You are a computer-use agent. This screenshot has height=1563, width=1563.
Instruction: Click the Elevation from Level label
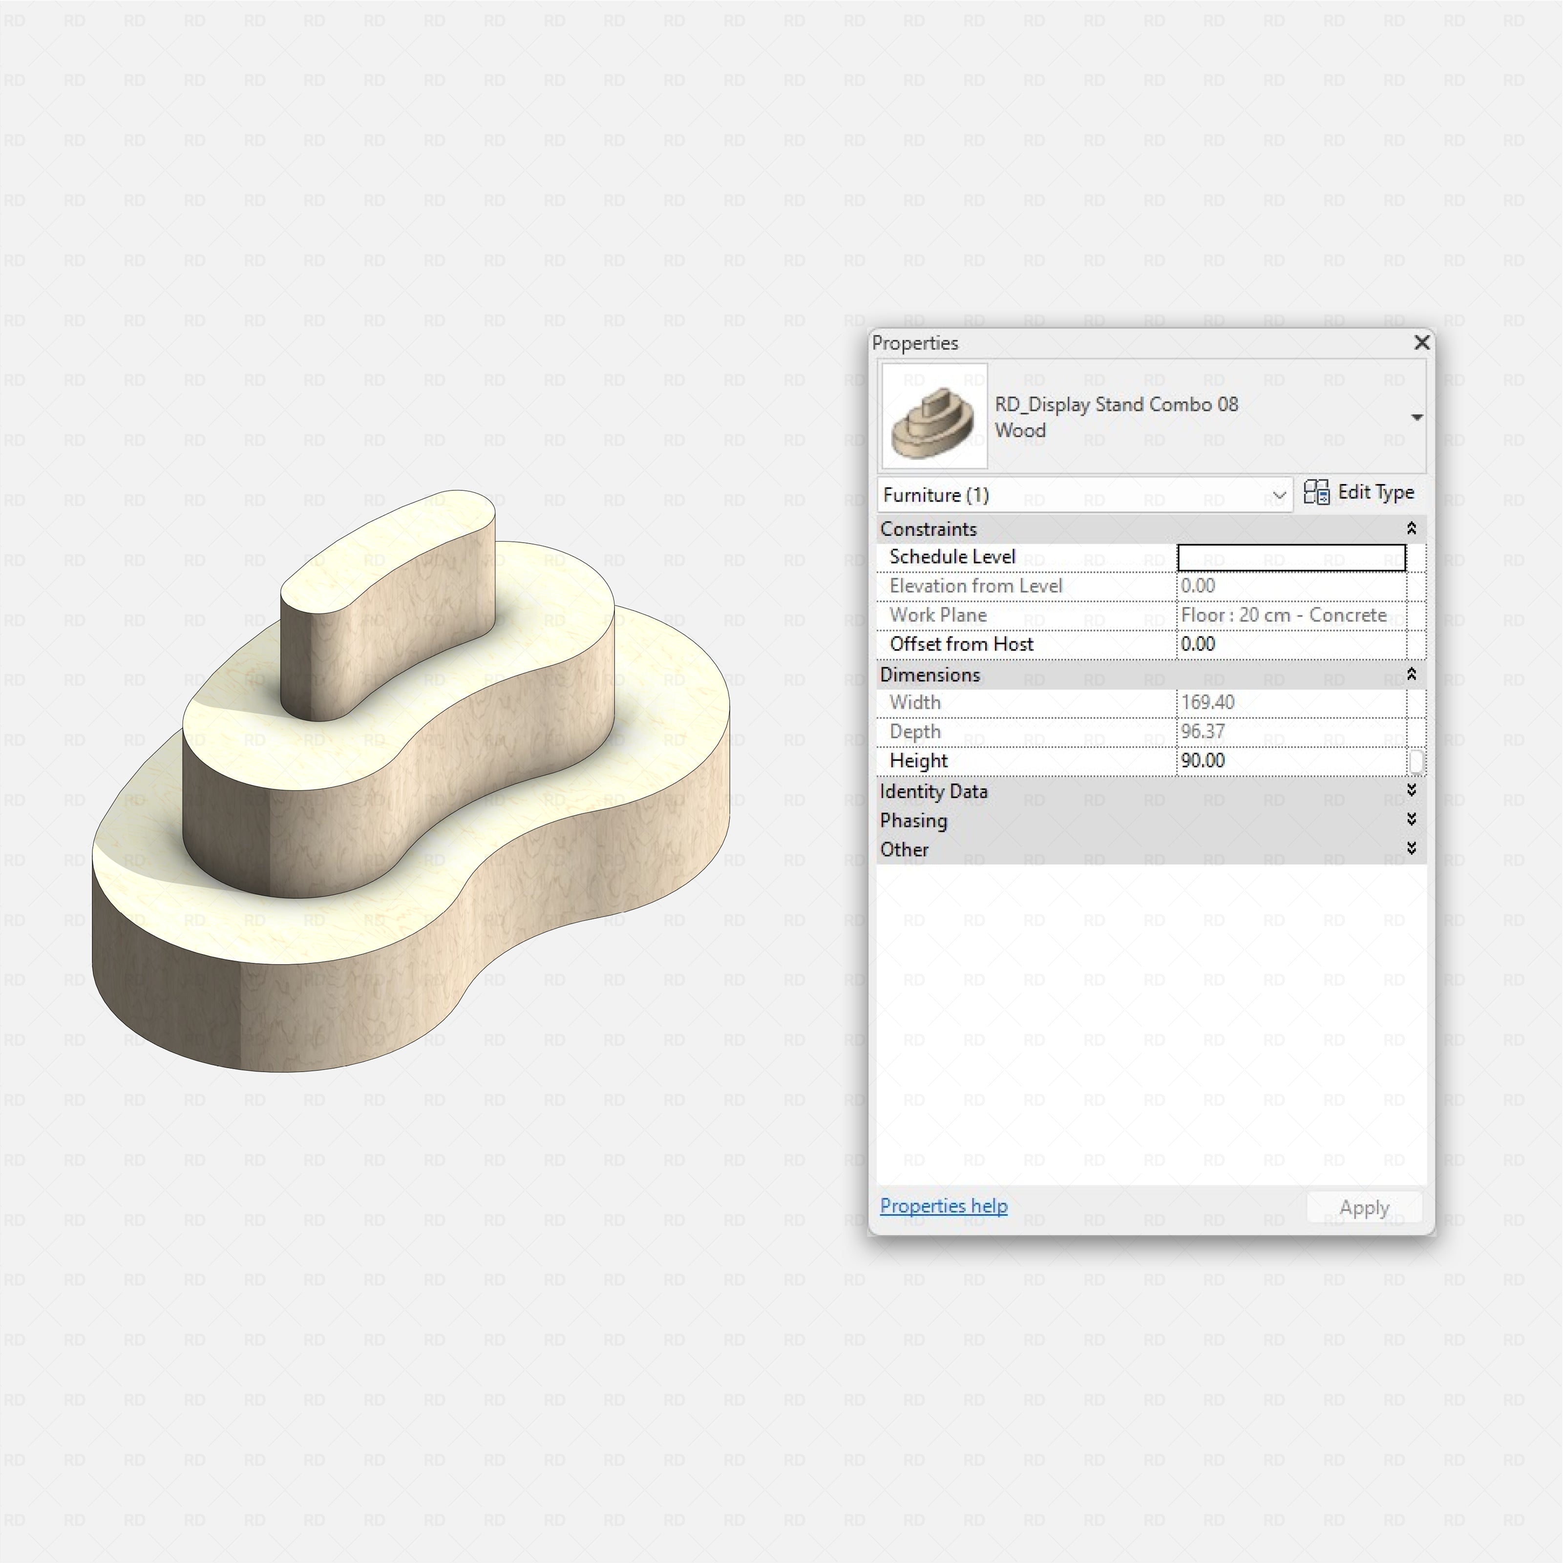pyautogui.click(x=976, y=586)
